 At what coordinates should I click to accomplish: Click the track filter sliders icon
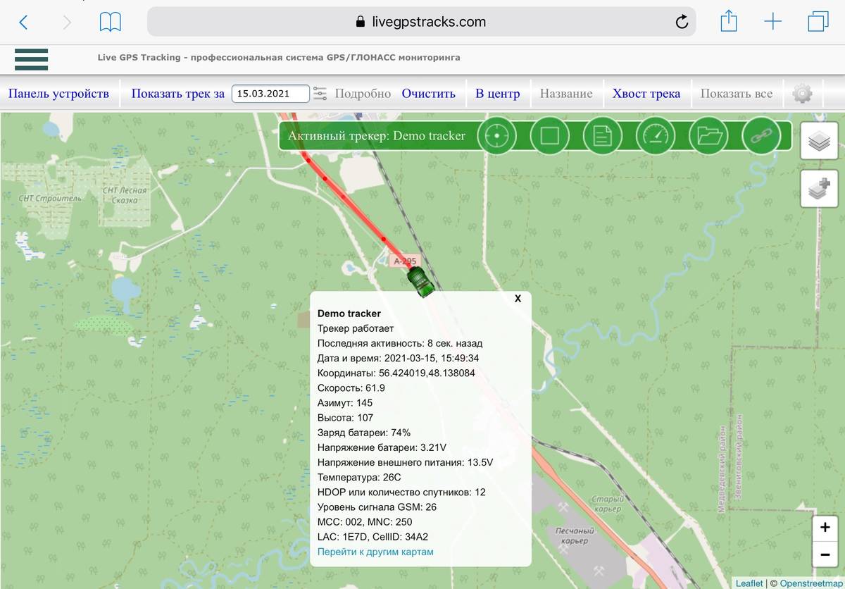tap(320, 92)
